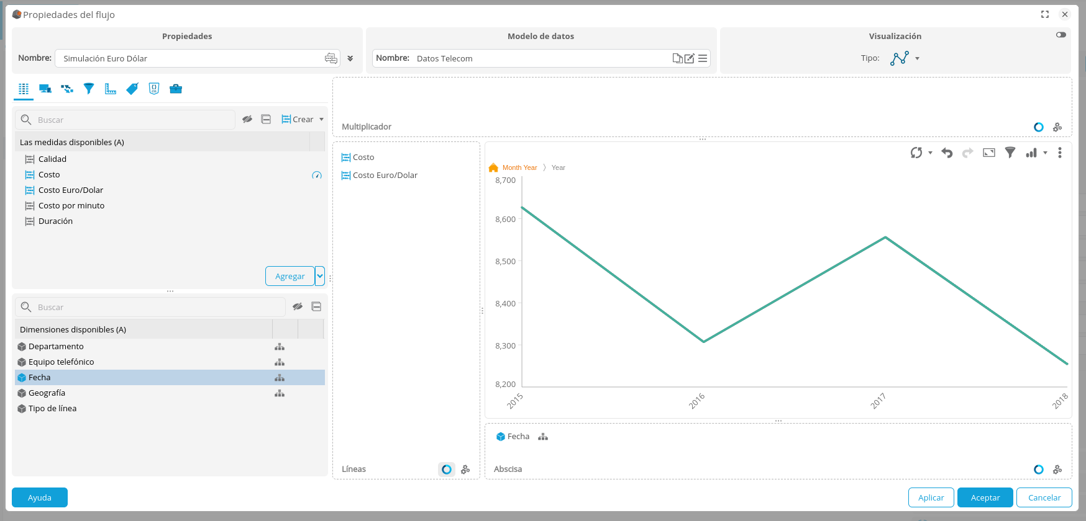This screenshot has width=1086, height=521.
Task: Click hierarchy icon next to Departamento
Action: (x=280, y=347)
